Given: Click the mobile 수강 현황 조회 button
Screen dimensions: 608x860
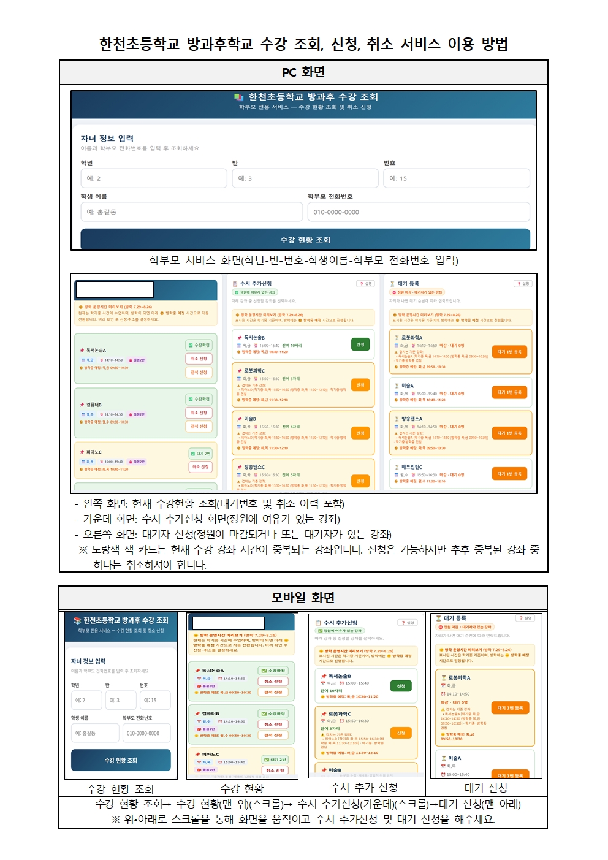Looking at the screenshot, I should tap(121, 760).
